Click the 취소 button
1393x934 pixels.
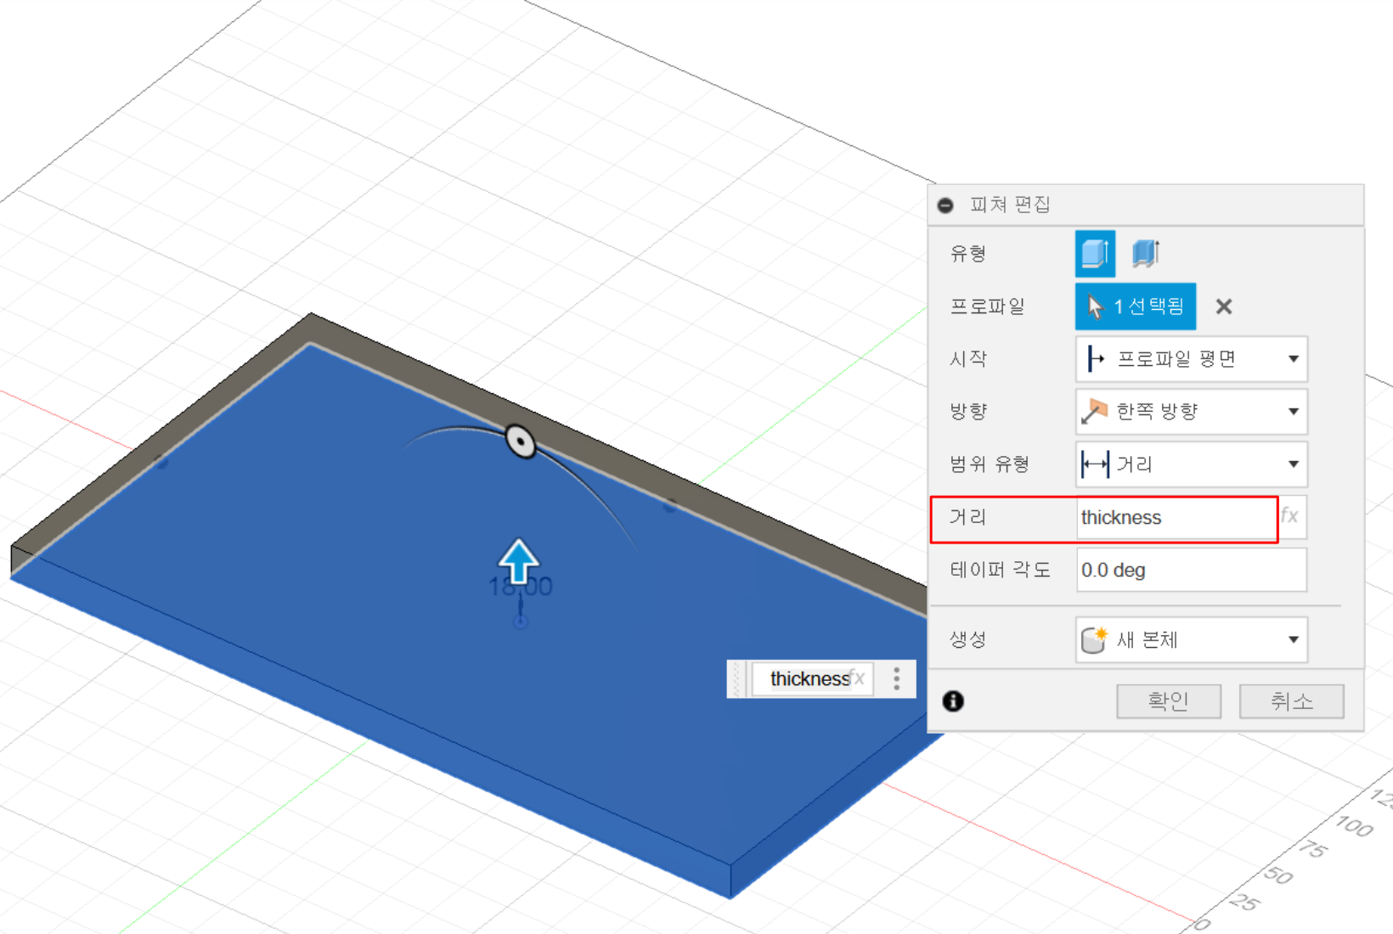tap(1291, 701)
